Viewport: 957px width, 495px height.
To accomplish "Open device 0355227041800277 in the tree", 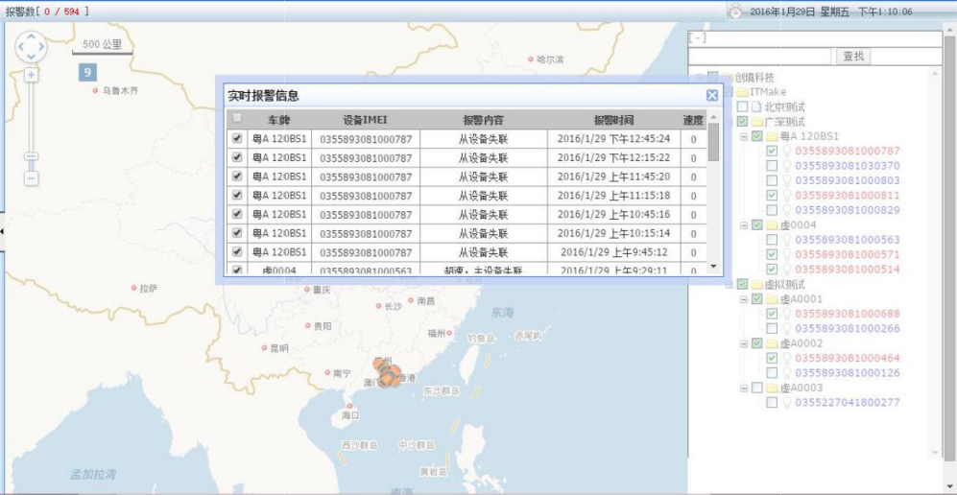I will coord(848,403).
